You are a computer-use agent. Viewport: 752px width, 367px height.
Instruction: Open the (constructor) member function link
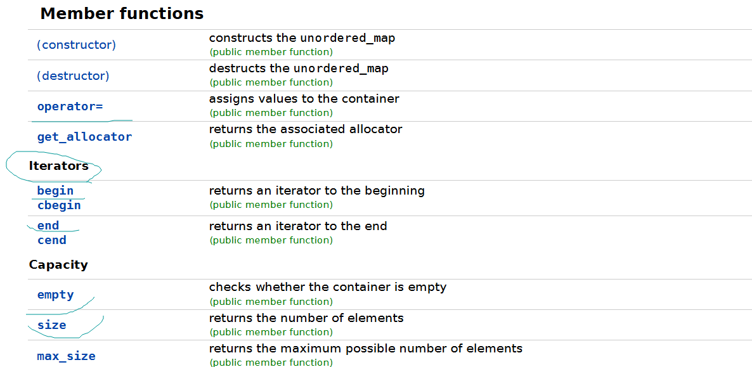[76, 45]
